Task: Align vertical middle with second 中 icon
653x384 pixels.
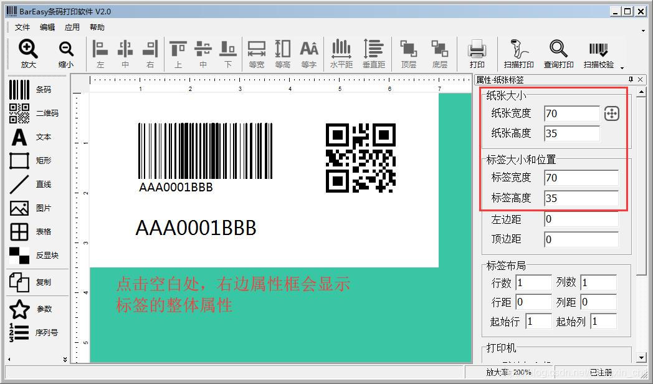Action: click(x=203, y=54)
